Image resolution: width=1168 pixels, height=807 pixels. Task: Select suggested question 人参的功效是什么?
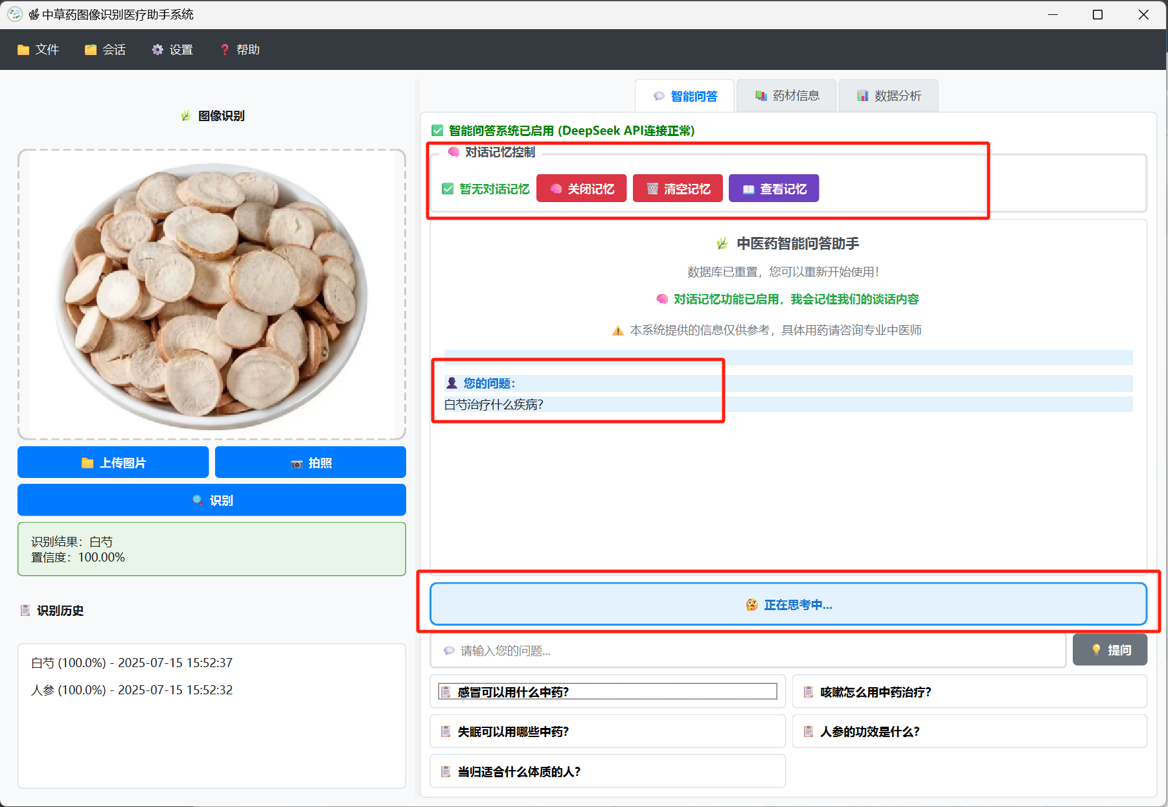click(x=970, y=731)
